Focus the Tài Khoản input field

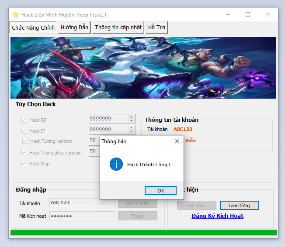click(82, 202)
